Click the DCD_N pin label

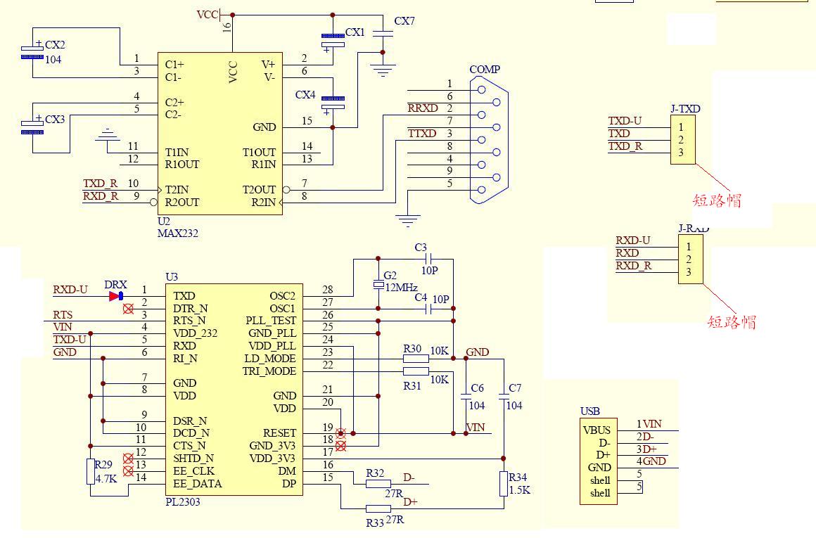tap(191, 433)
